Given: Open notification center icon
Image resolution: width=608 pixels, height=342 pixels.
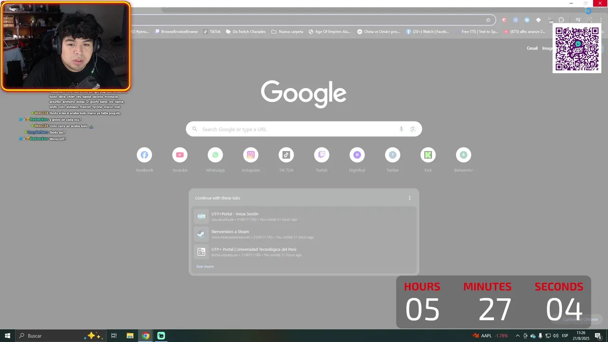Looking at the screenshot, I should pyautogui.click(x=598, y=336).
